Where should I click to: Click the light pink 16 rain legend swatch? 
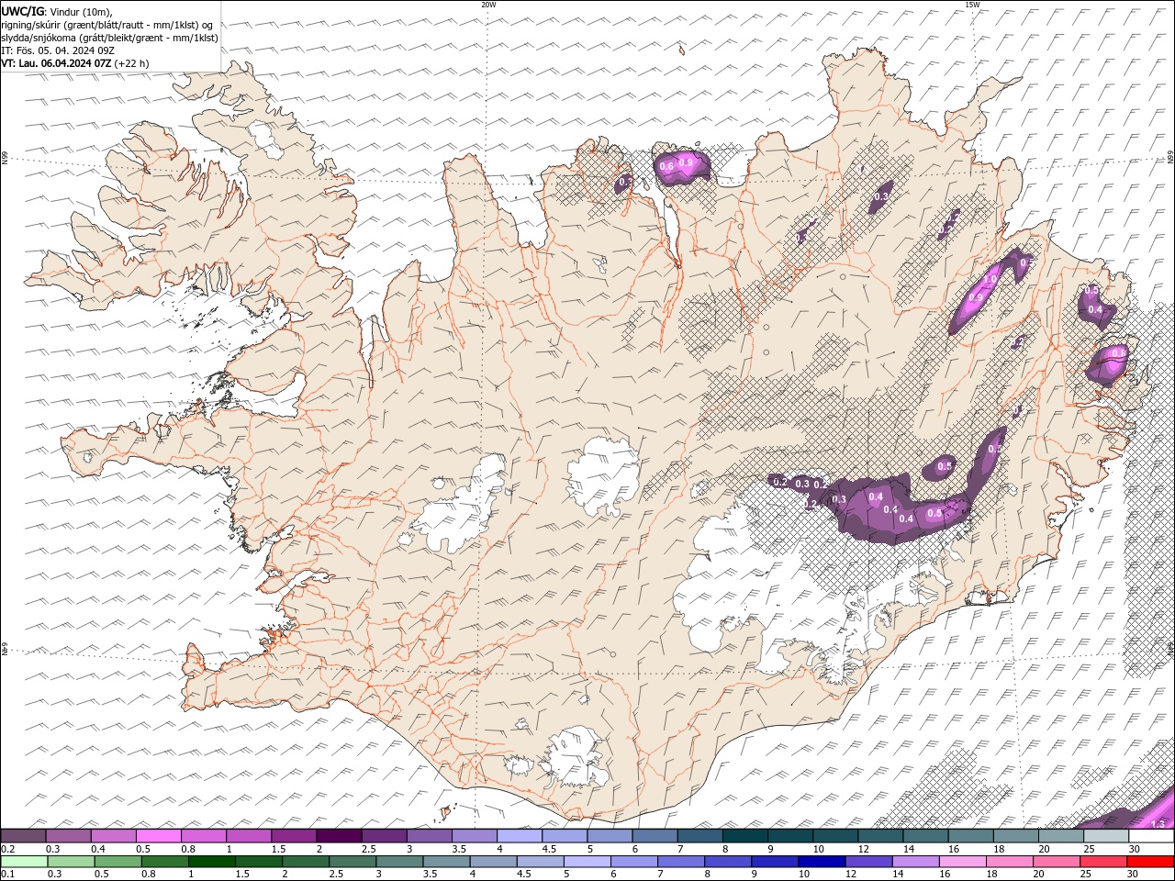[962, 862]
